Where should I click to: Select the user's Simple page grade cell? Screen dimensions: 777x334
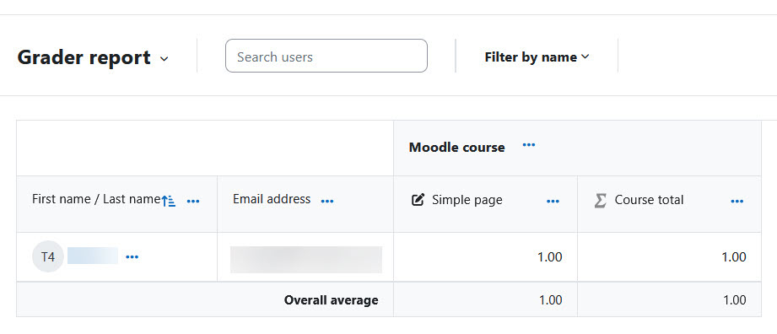point(485,256)
